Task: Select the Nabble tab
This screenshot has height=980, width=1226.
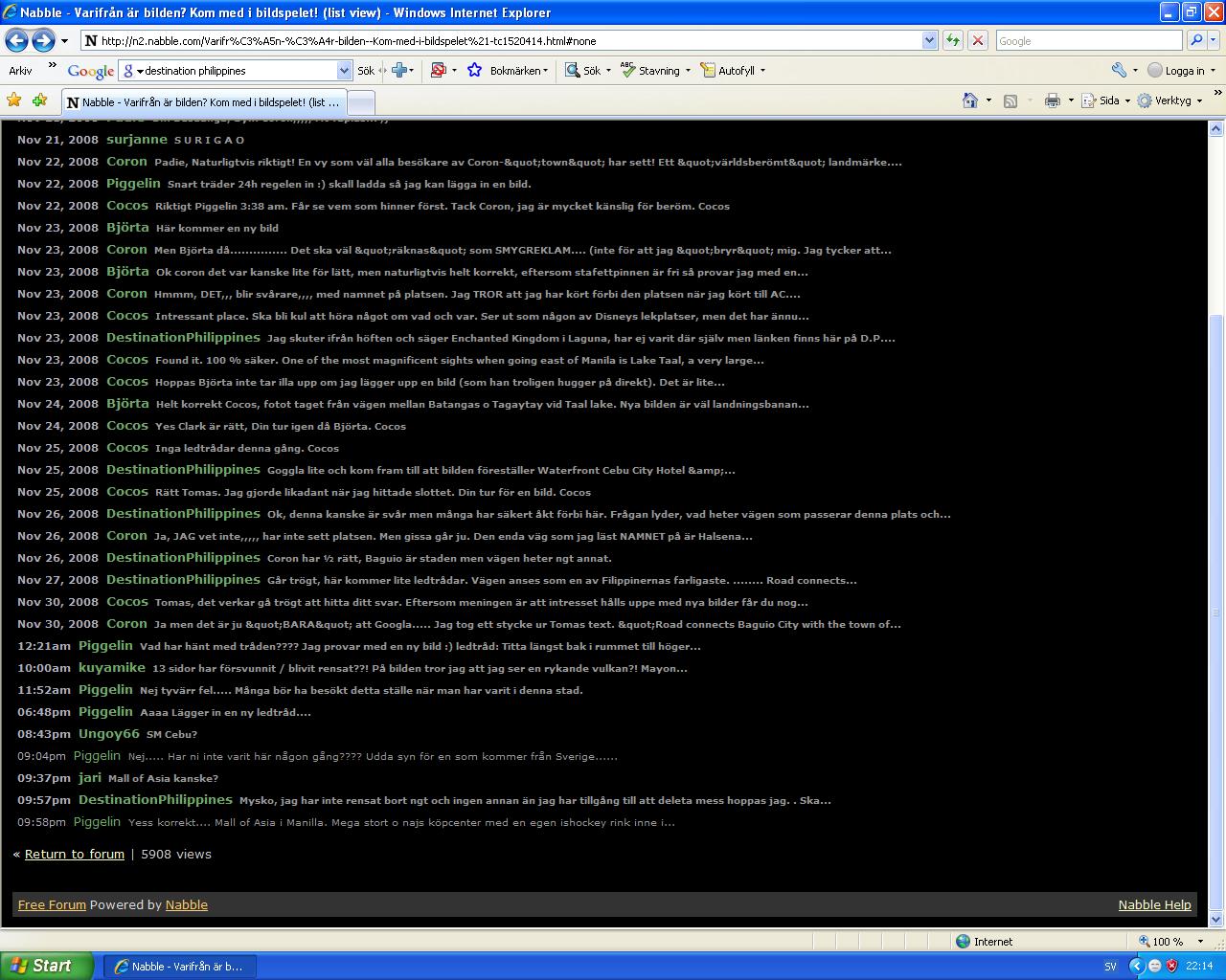Action: 203,102
